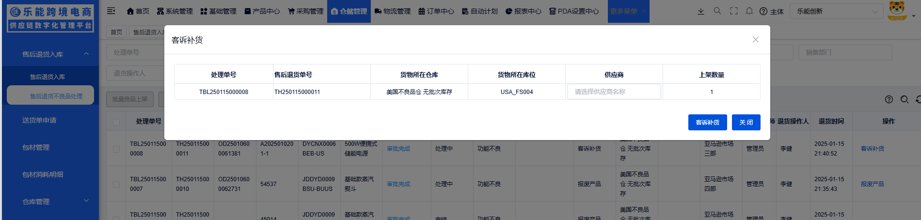Click the help question mark beside 主体
This screenshot has width=921, height=220.
coord(763,12)
